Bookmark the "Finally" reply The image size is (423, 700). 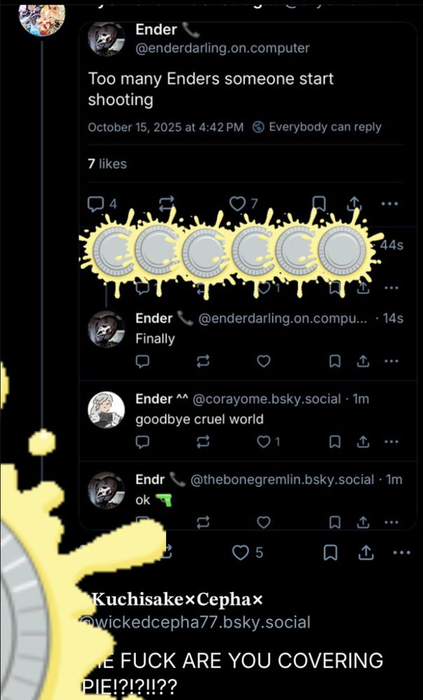(335, 360)
